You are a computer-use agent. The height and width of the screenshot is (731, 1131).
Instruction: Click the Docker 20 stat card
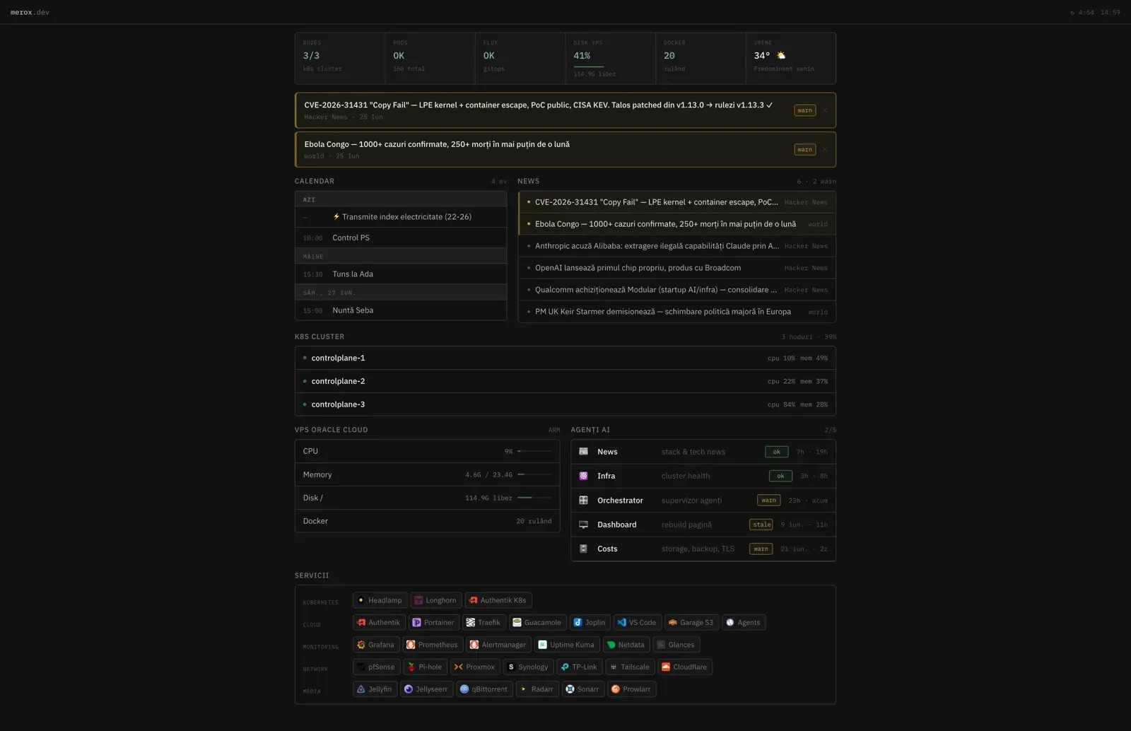pos(700,58)
